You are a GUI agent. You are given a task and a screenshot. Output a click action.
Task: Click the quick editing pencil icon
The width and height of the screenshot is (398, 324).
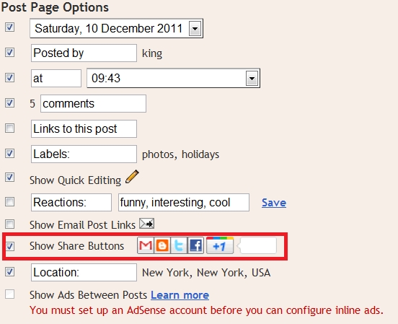coord(132,177)
